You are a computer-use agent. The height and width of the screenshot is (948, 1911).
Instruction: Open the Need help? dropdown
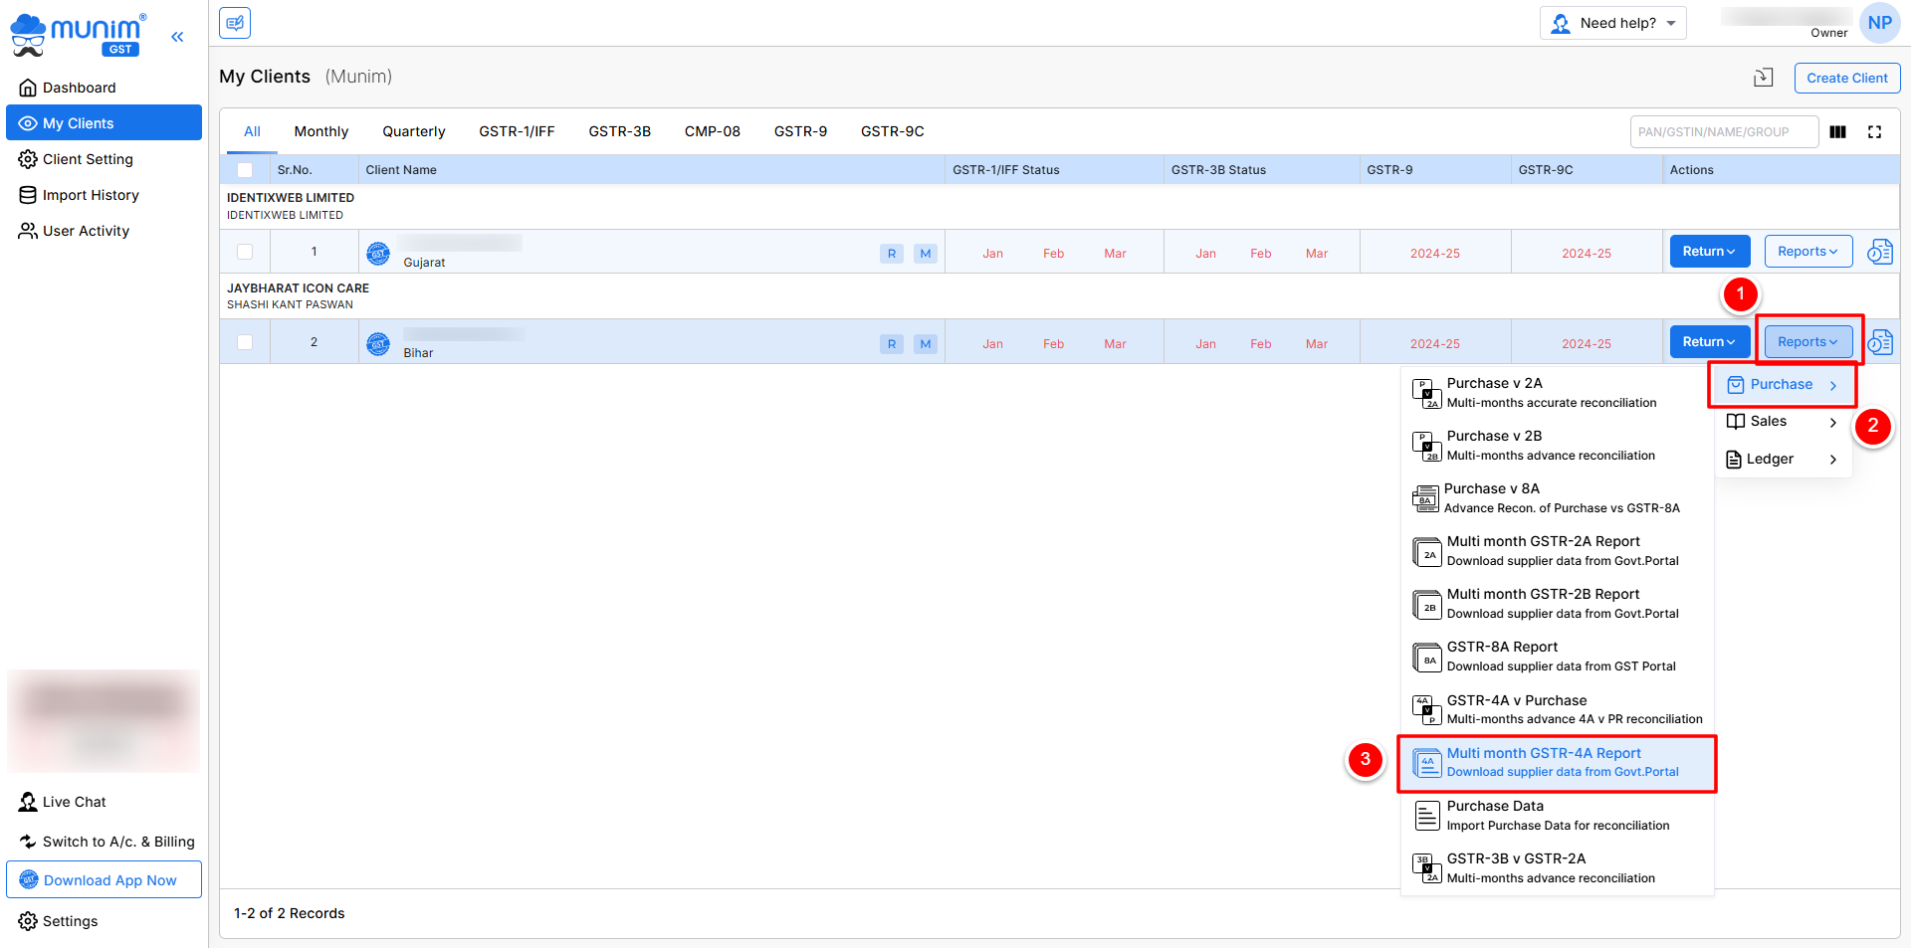pos(1612,23)
